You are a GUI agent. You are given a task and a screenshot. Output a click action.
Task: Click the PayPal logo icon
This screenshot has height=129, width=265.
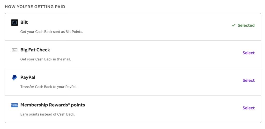click(x=14, y=77)
